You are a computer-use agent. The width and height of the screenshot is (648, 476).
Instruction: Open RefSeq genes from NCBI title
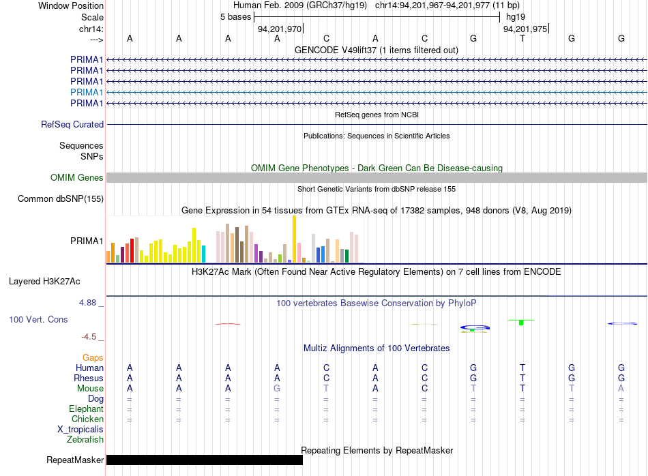coord(377,115)
